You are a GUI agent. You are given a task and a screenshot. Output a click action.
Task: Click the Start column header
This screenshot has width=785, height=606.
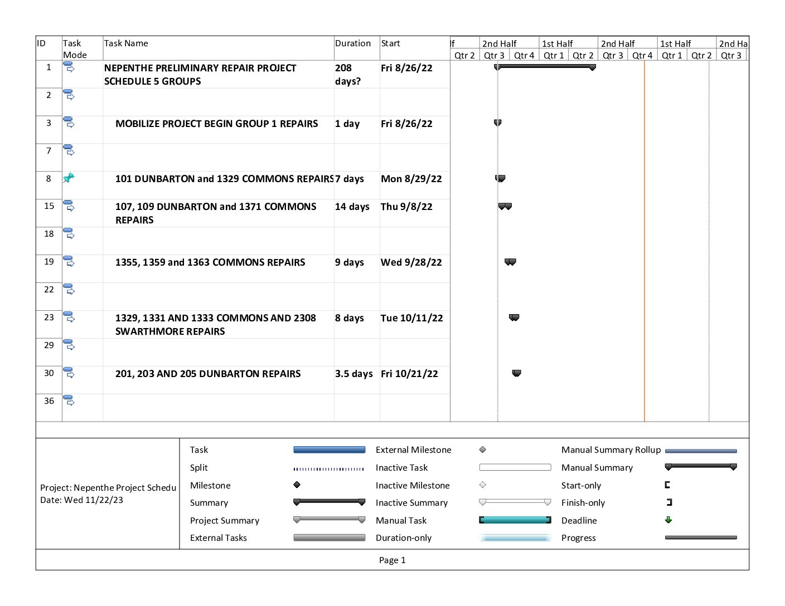tap(415, 48)
